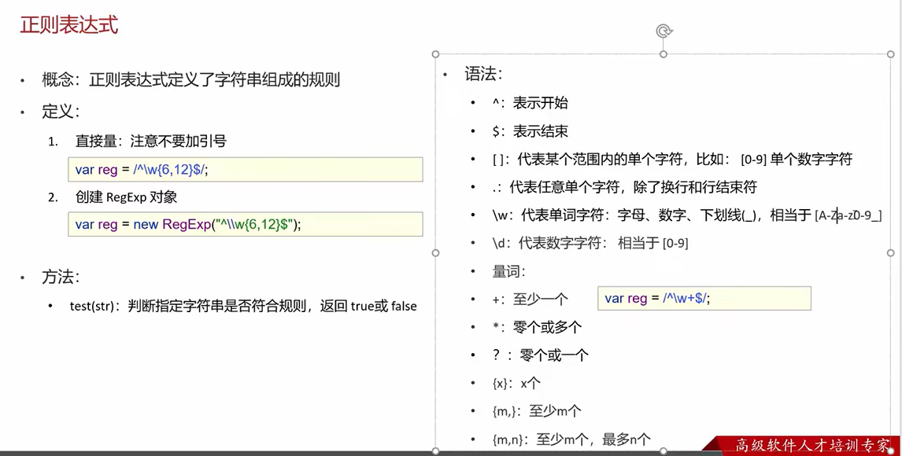Click the line 代表任意单个字符，除了换行和行结束符

coord(624,186)
